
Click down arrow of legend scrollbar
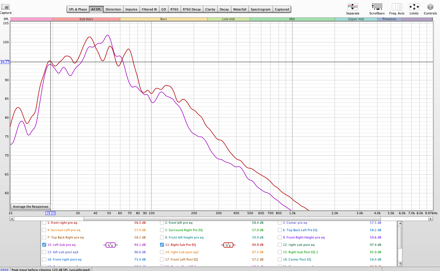[400, 264]
